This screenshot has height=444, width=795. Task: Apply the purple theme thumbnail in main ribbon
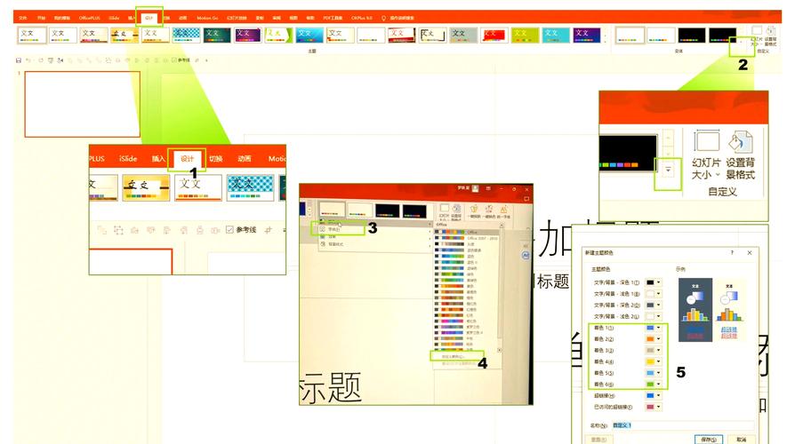click(248, 35)
